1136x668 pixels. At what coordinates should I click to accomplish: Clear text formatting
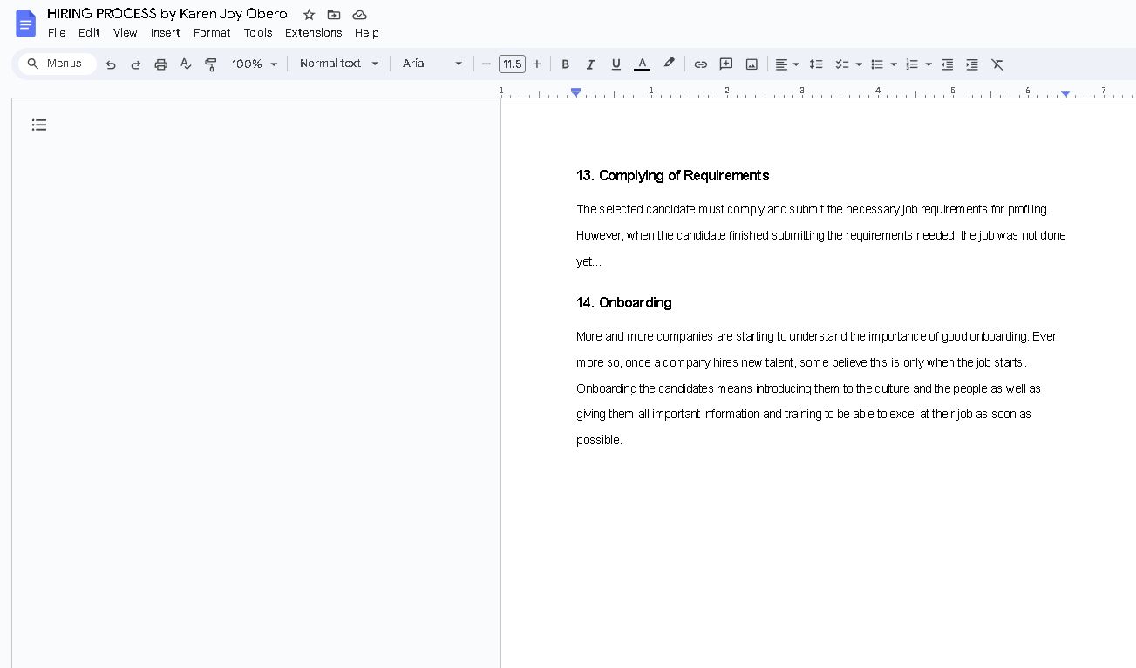pyautogui.click(x=997, y=64)
